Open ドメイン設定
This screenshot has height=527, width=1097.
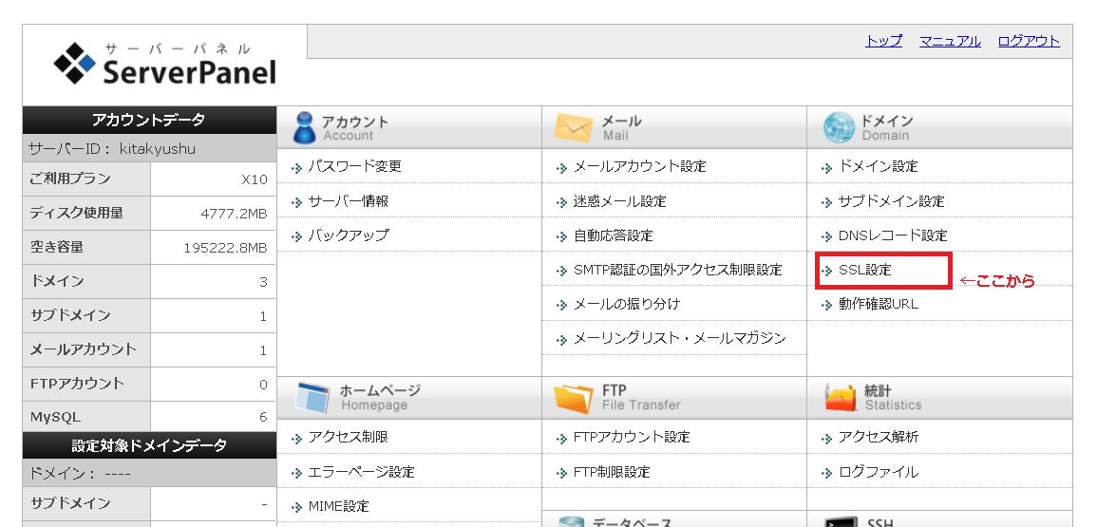(878, 166)
